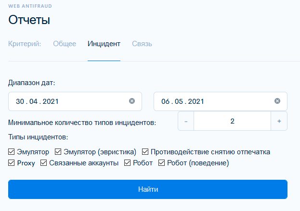Click the WEB ANTIFRAUD label
Viewport: 300px width, 211px height.
pos(30,6)
